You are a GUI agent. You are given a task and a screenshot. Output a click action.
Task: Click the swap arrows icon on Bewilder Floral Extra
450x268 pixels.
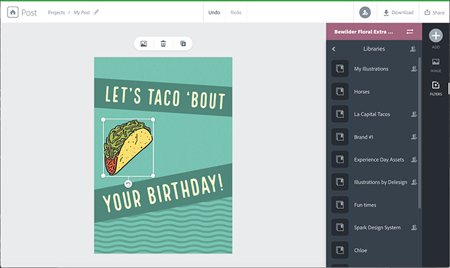click(x=410, y=31)
